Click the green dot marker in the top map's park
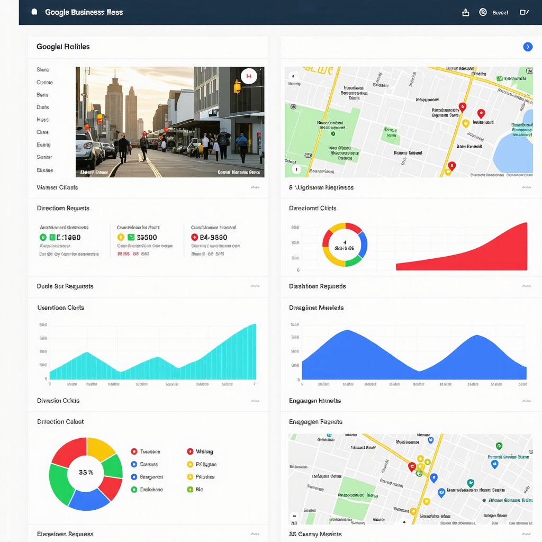Image resolution: width=542 pixels, height=542 pixels. [x=332, y=133]
